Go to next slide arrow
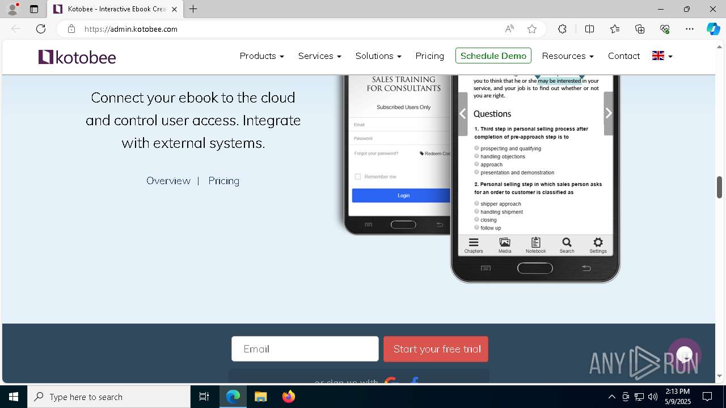The height and width of the screenshot is (408, 726). coord(609,113)
